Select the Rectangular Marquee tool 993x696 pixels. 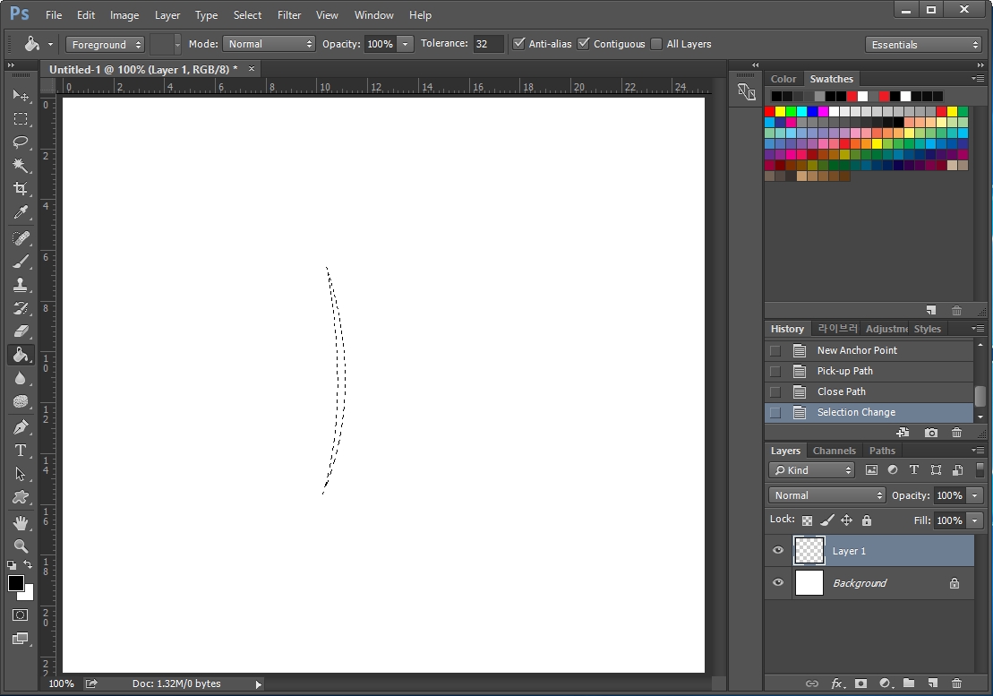(x=21, y=118)
